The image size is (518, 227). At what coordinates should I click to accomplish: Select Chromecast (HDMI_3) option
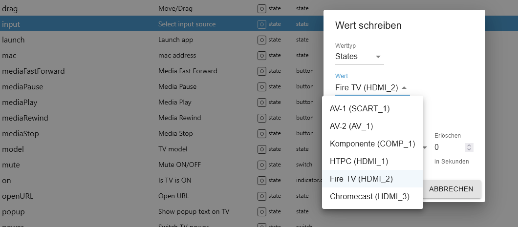(369, 196)
